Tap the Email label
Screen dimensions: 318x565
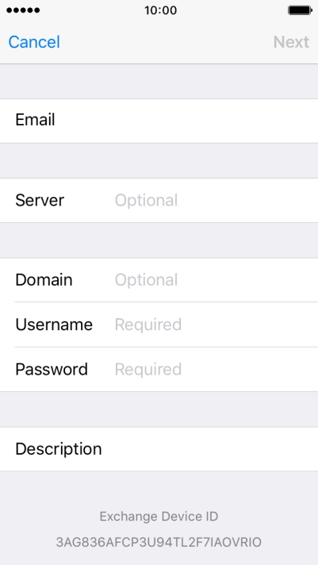pos(35,120)
